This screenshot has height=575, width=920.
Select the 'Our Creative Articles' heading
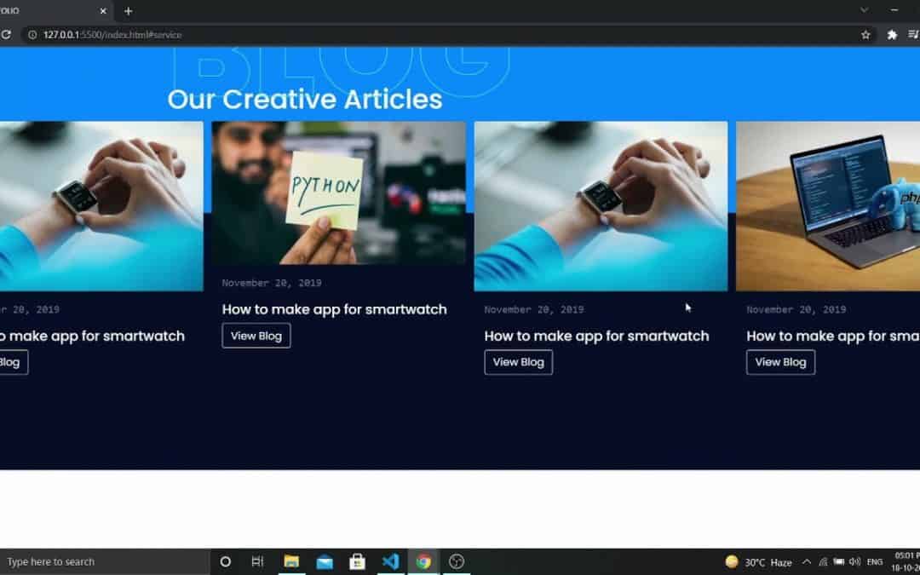304,99
